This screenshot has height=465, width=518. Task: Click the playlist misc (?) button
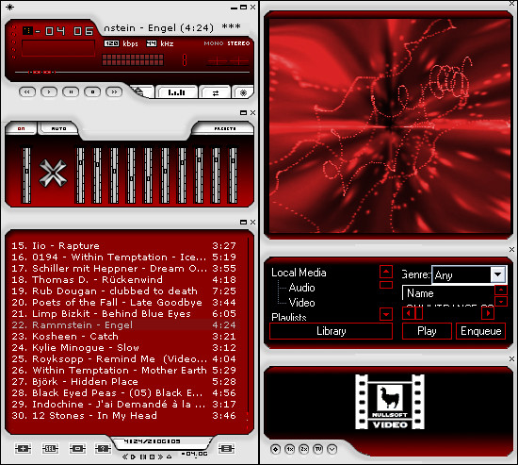click(x=103, y=448)
